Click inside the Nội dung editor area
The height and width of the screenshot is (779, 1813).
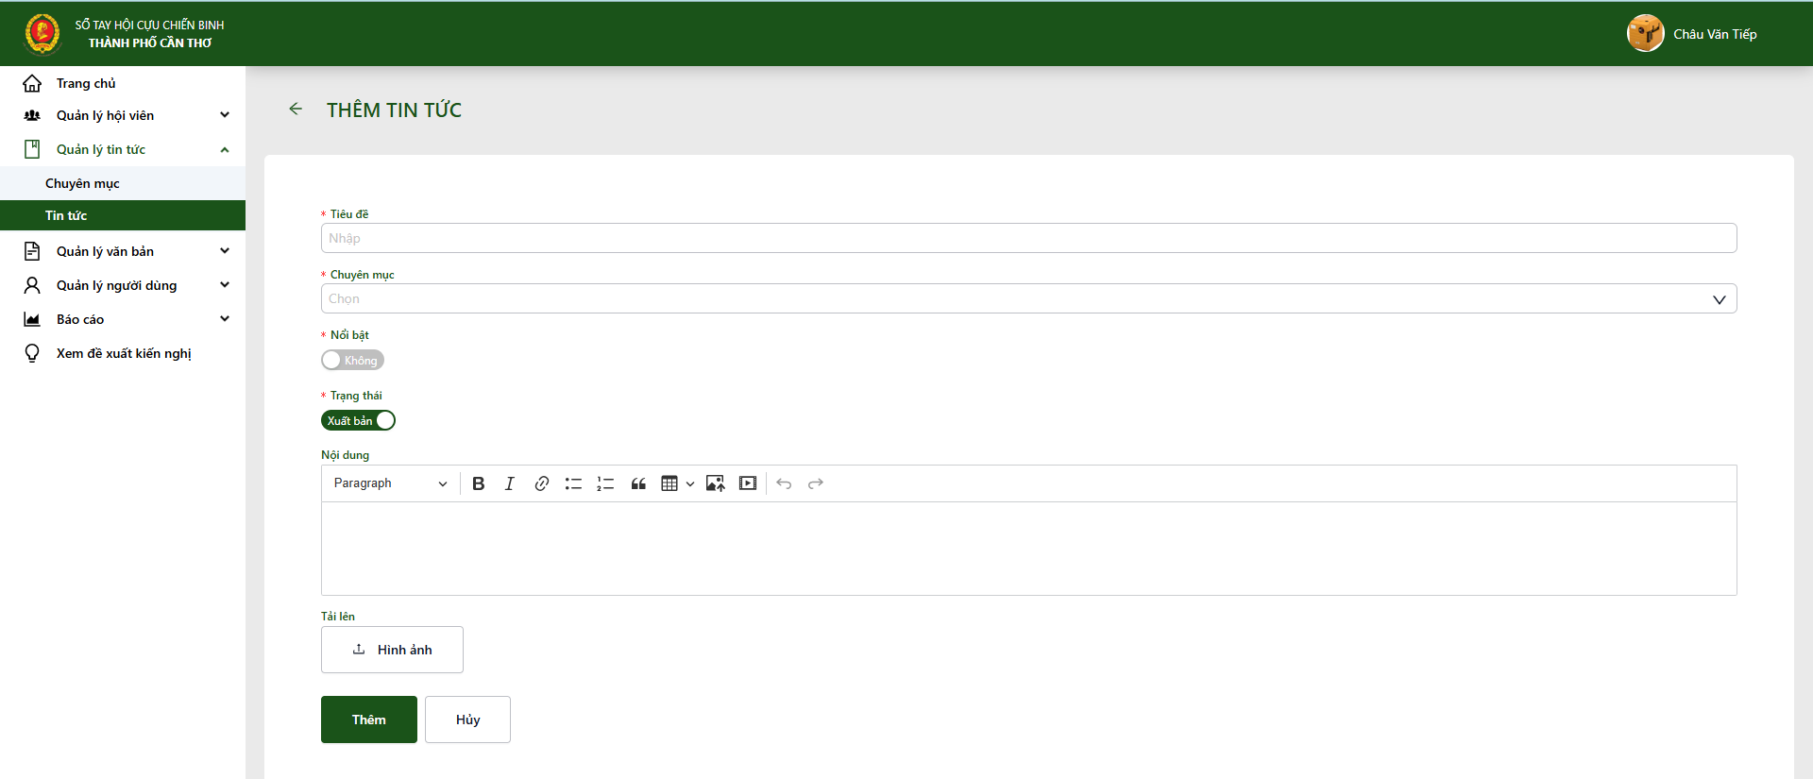[x=1028, y=549]
